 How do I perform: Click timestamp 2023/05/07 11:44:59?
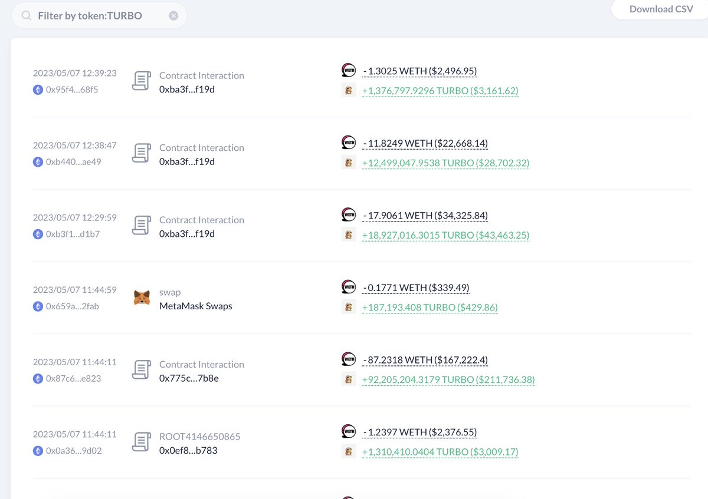[75, 290]
